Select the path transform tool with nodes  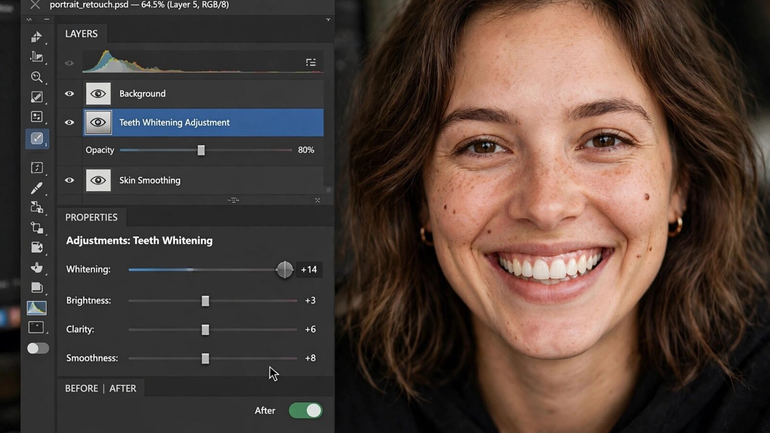(x=37, y=228)
